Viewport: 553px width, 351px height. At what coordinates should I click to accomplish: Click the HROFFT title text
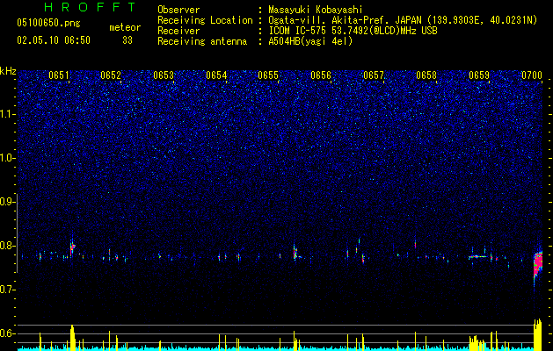tap(91, 7)
